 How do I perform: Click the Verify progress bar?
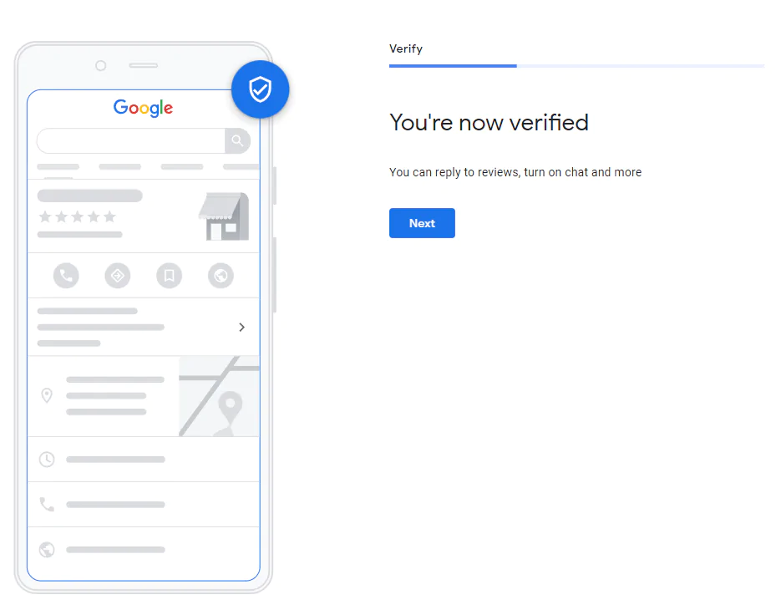(x=576, y=66)
